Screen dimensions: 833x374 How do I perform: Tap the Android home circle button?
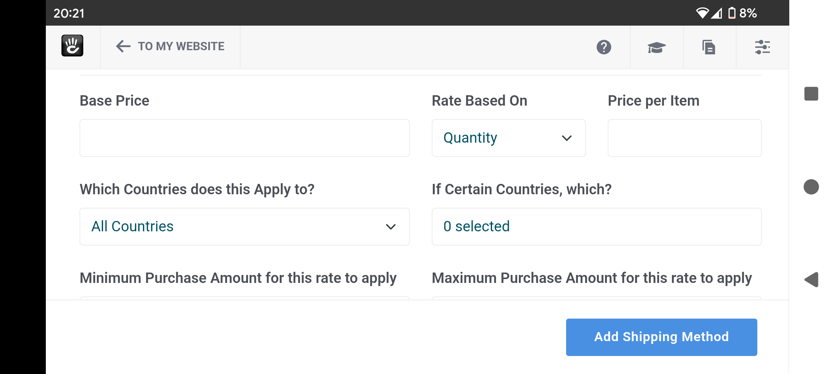(x=811, y=187)
